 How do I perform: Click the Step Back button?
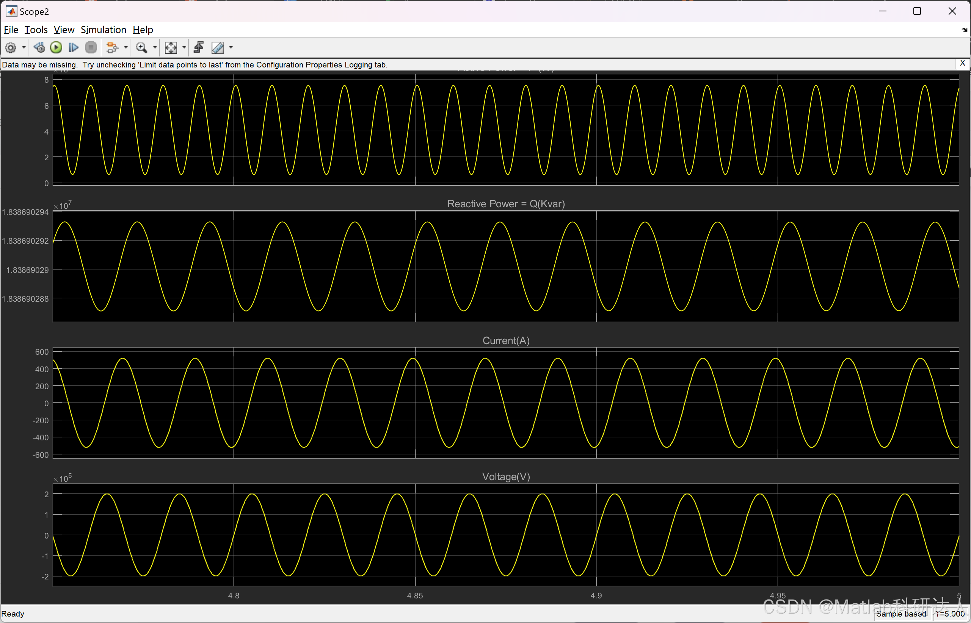pos(39,48)
